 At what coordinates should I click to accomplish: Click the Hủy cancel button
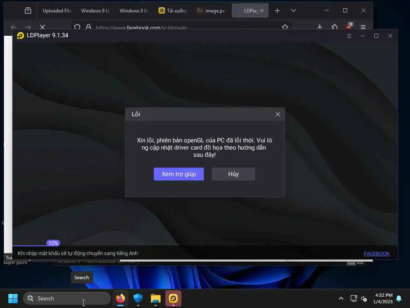coord(233,174)
